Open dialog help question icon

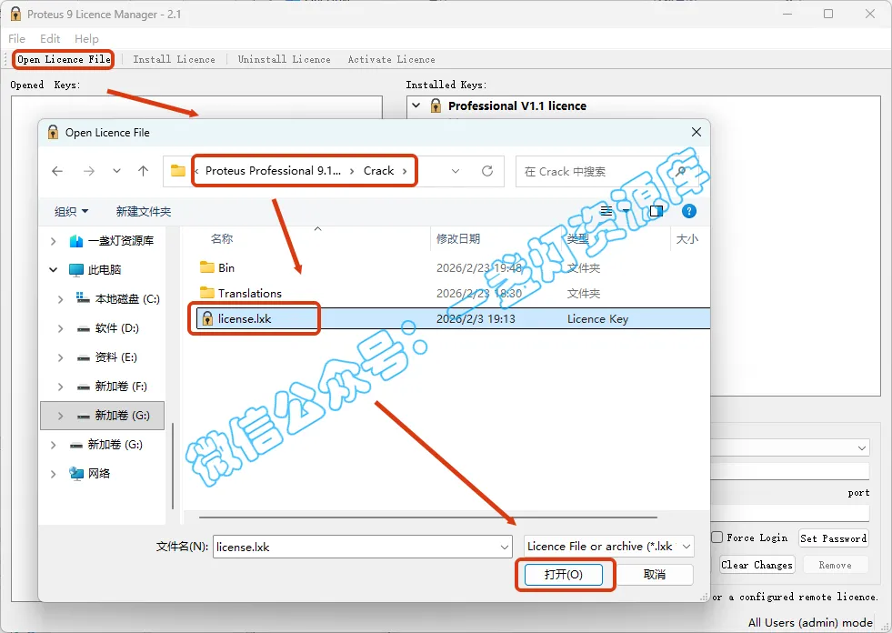[x=689, y=211]
